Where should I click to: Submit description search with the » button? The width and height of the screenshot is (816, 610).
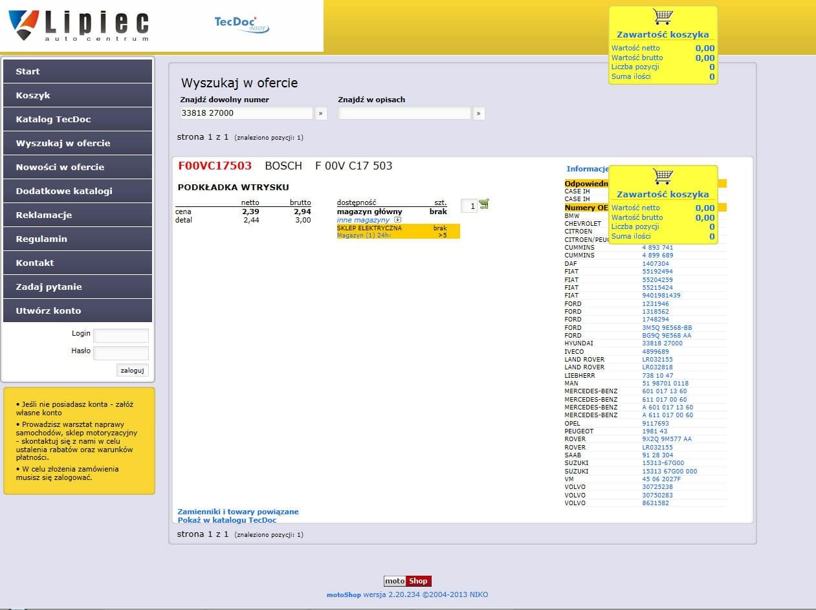click(x=479, y=113)
